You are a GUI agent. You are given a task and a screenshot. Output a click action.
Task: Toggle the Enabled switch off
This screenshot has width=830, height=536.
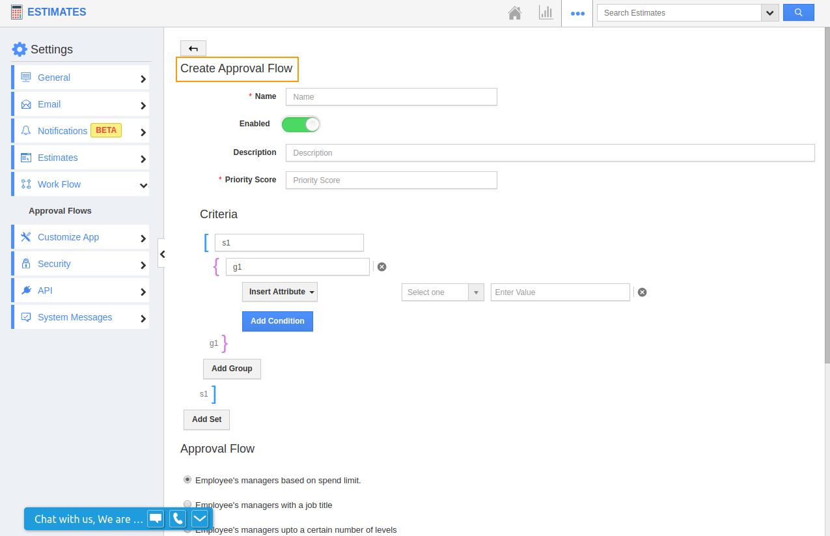pos(301,124)
